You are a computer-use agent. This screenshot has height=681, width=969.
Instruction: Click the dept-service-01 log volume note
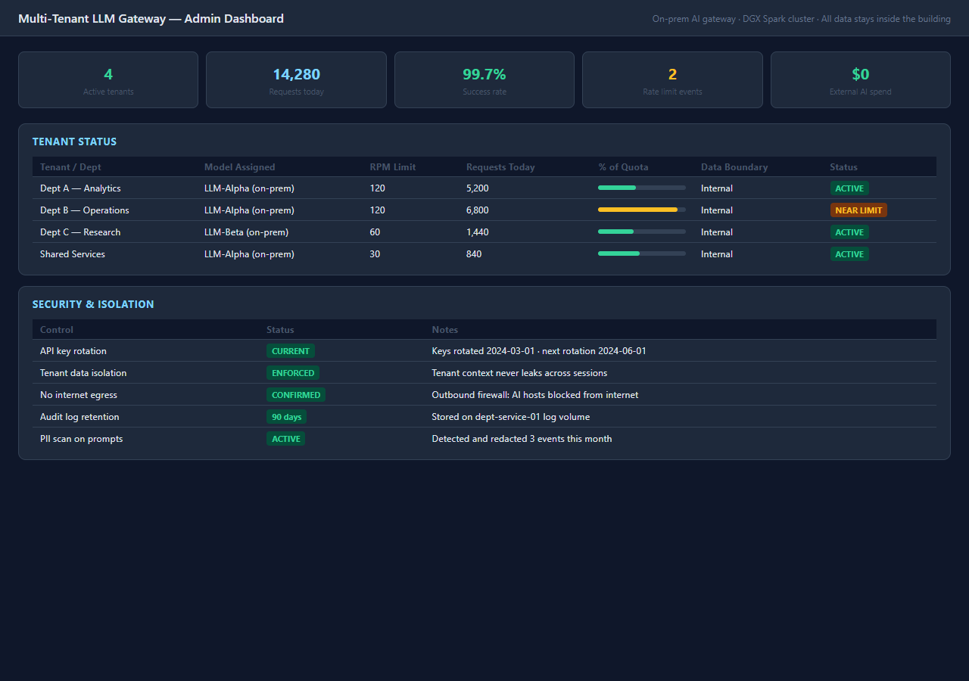click(x=511, y=417)
